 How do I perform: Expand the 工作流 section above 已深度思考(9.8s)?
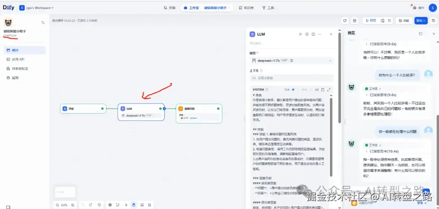click(373, 89)
